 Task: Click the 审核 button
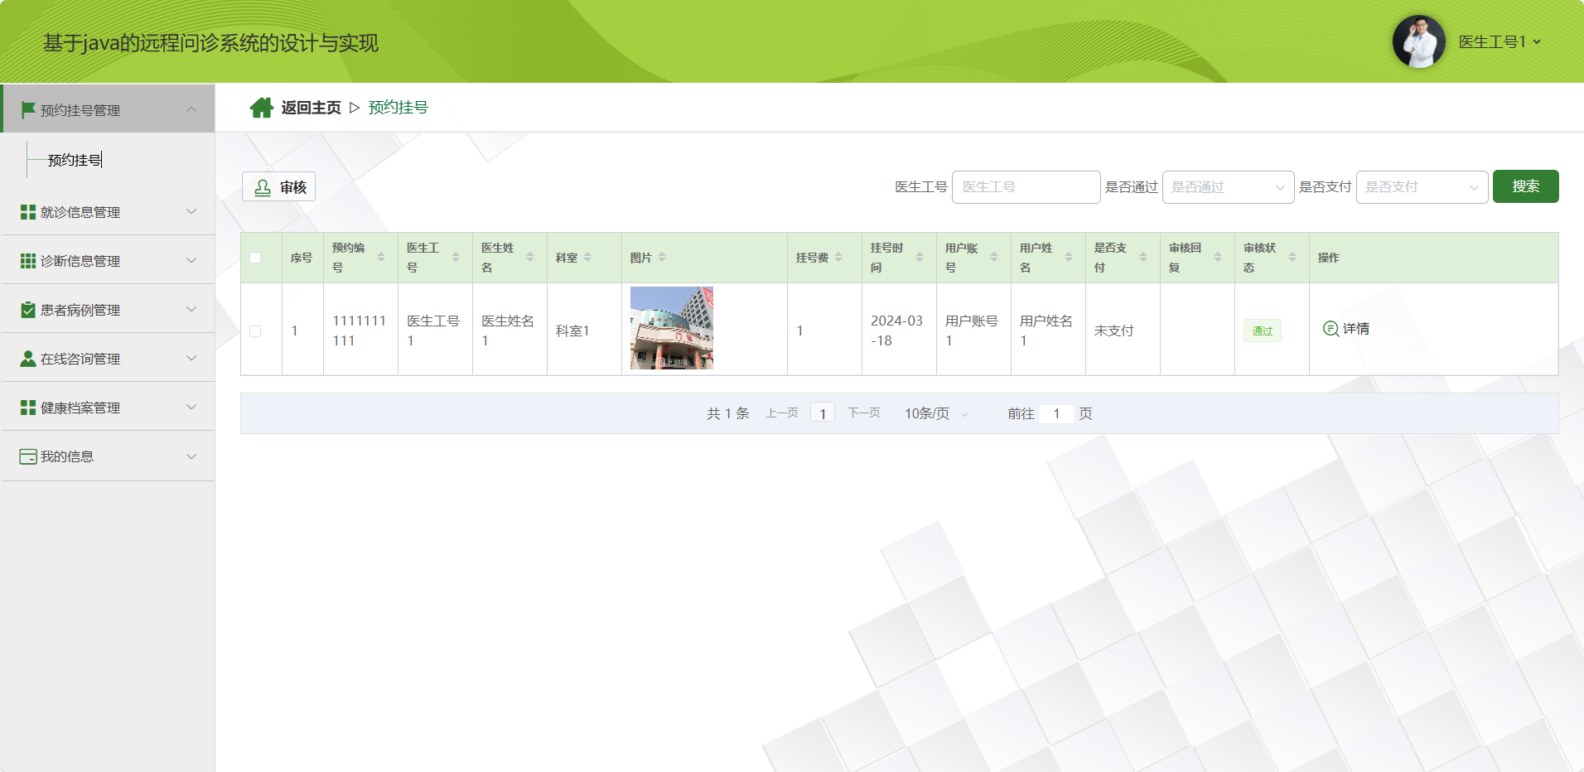[278, 186]
